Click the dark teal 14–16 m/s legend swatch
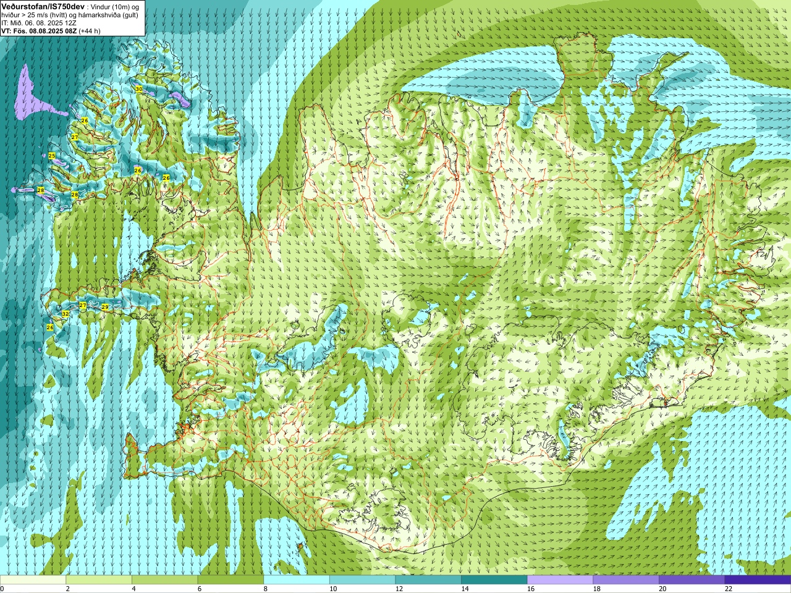This screenshot has height=593, width=791. tap(494, 580)
